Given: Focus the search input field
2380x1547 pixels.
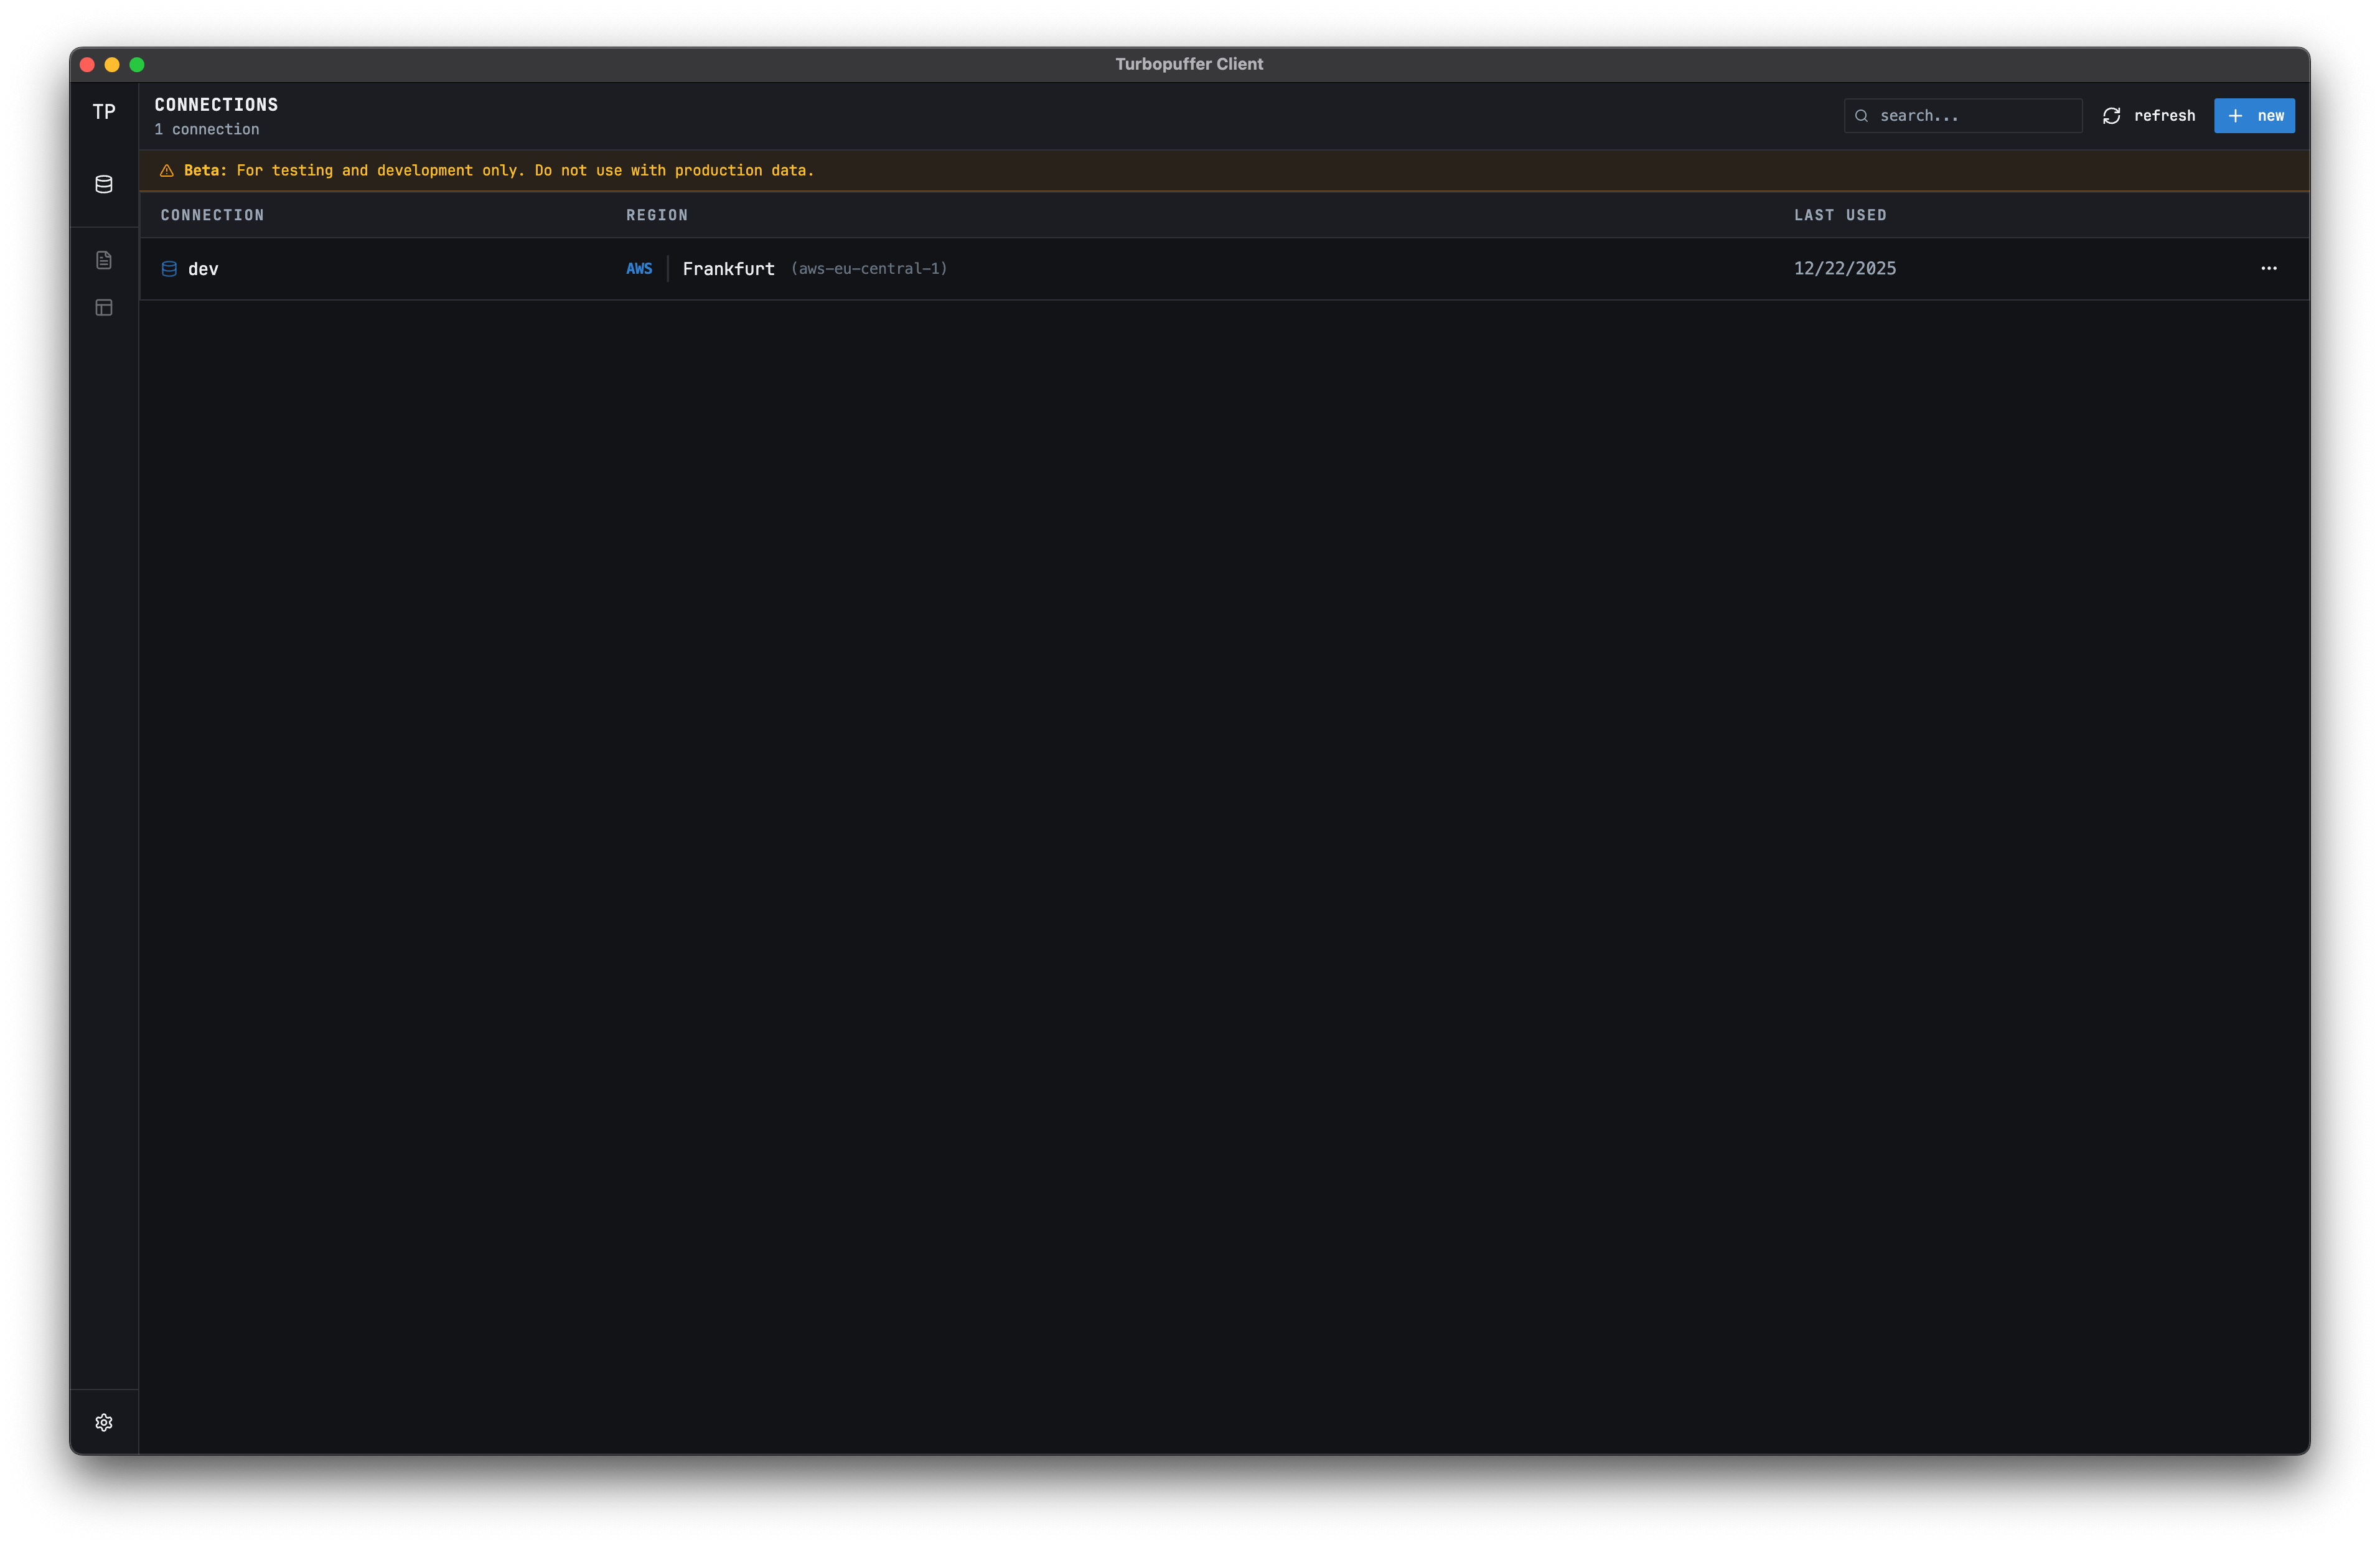Looking at the screenshot, I should coord(1975,116).
